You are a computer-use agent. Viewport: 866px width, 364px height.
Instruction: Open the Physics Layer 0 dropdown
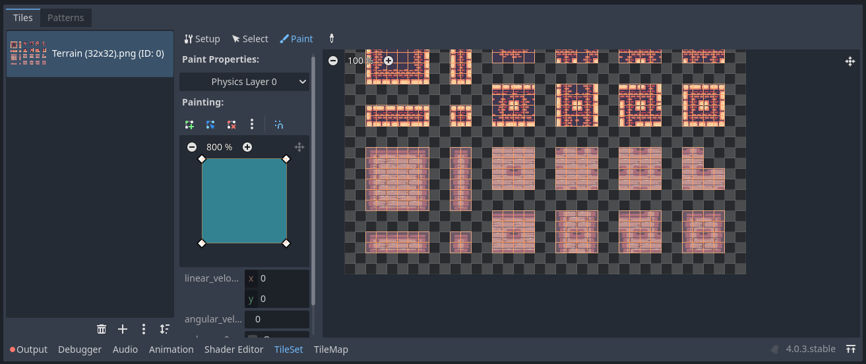(x=244, y=82)
